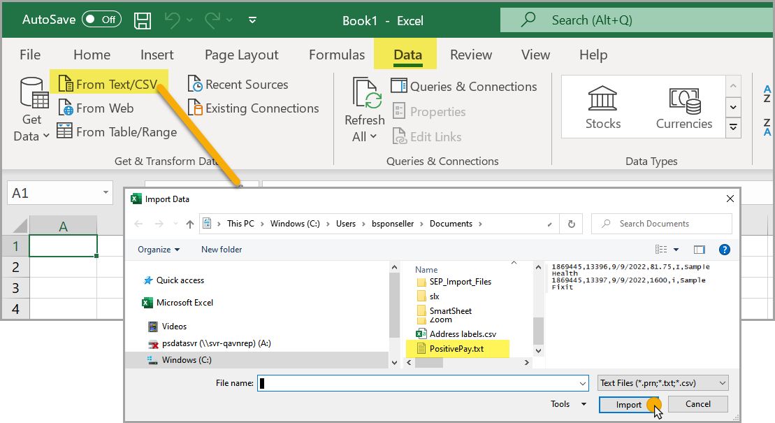Open Recent Sources
The width and height of the screenshot is (775, 423).
[238, 84]
